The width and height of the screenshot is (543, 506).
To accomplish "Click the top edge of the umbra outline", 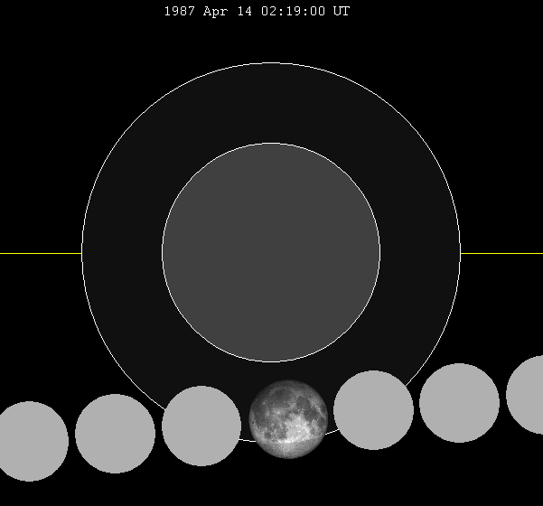I will [271, 144].
